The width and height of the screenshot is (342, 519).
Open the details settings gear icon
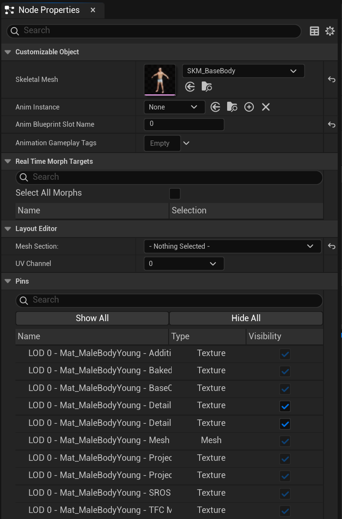(x=330, y=31)
